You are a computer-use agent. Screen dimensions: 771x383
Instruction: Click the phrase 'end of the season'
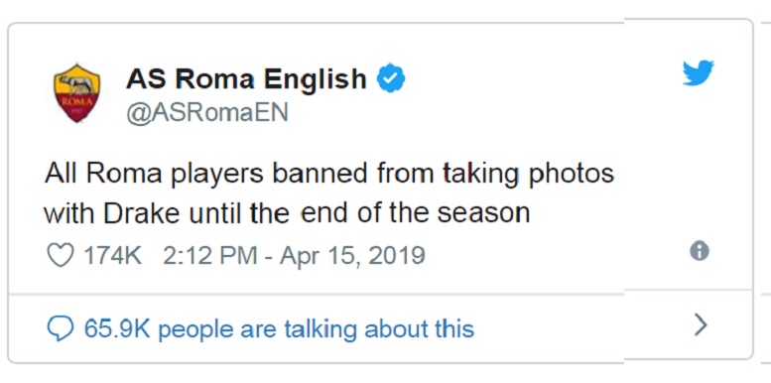point(415,214)
